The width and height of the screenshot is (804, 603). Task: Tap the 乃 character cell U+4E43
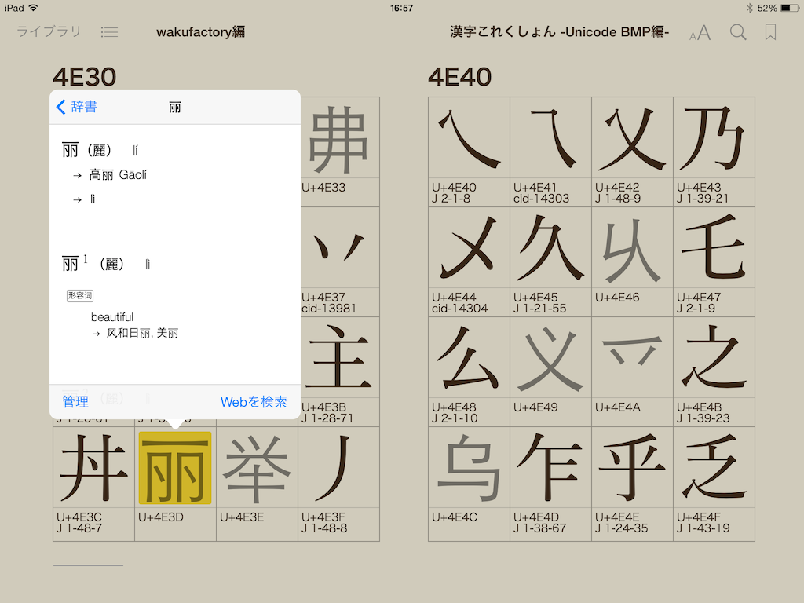click(714, 140)
